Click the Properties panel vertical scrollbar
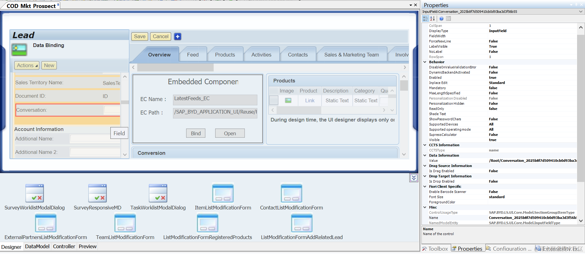585x254 pixels. pyautogui.click(x=580, y=108)
